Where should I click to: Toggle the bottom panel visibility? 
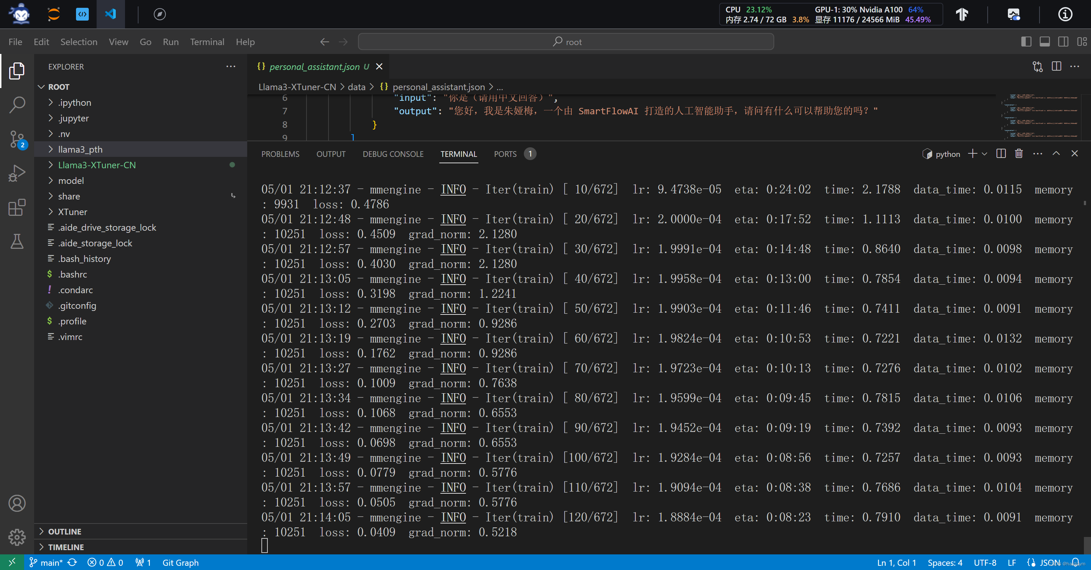1044,42
